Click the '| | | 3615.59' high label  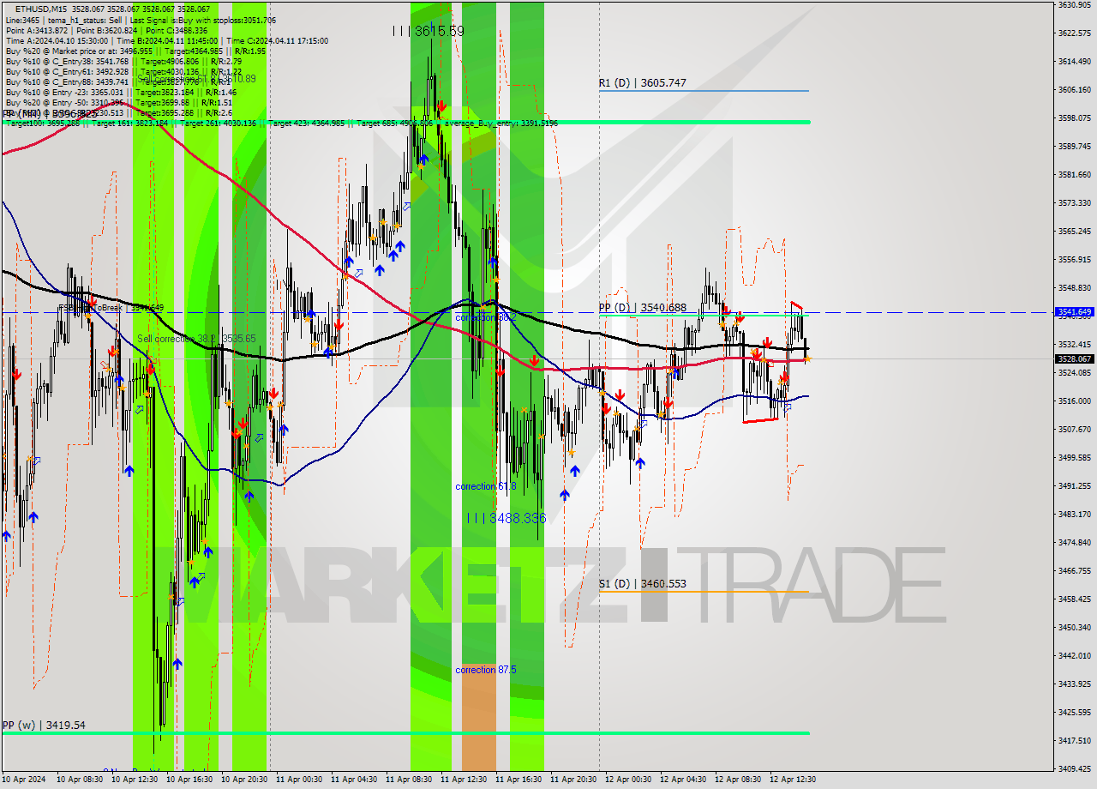(x=428, y=31)
